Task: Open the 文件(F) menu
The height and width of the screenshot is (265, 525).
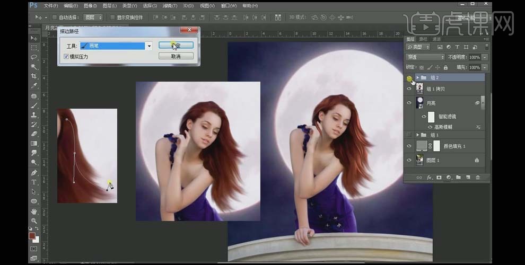Action: [x=50, y=6]
